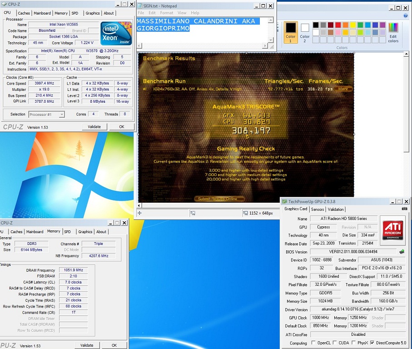Image resolution: width=412 pixels, height=349 pixels.
Task: Click the Notepad title bar icon
Action: pyautogui.click(x=140, y=6)
